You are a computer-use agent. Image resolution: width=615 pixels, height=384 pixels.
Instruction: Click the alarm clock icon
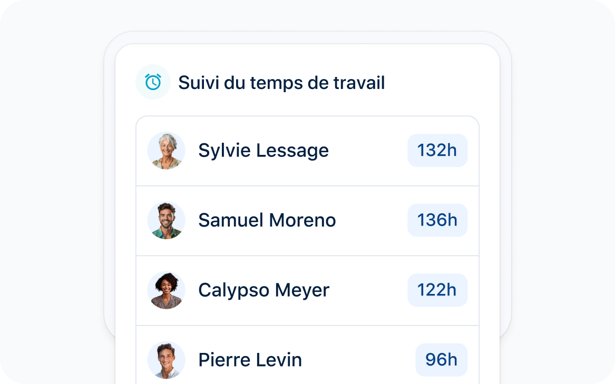(x=153, y=82)
